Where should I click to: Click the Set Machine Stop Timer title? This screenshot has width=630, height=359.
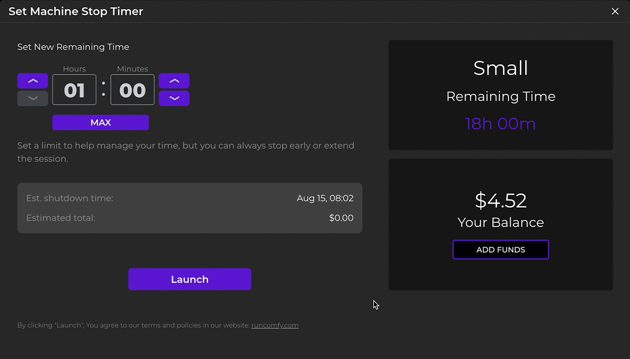[x=76, y=11]
